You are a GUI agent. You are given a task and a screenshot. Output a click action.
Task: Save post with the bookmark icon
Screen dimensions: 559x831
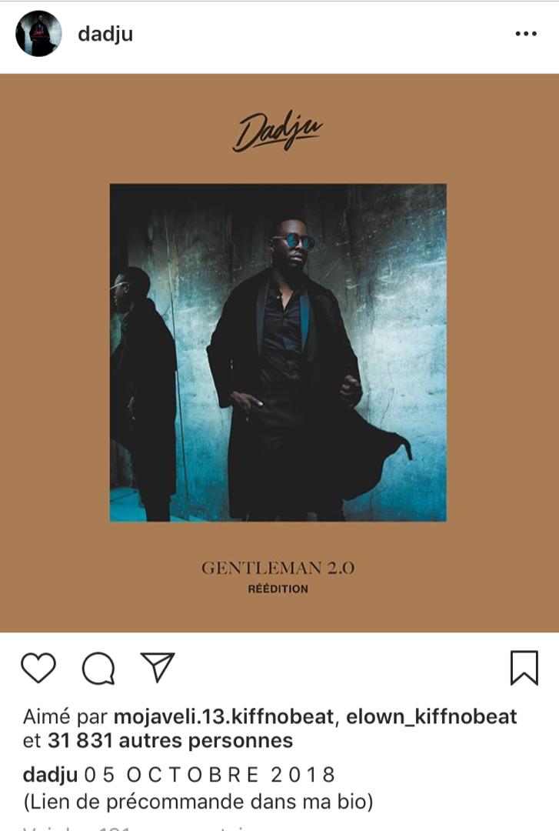(x=524, y=668)
